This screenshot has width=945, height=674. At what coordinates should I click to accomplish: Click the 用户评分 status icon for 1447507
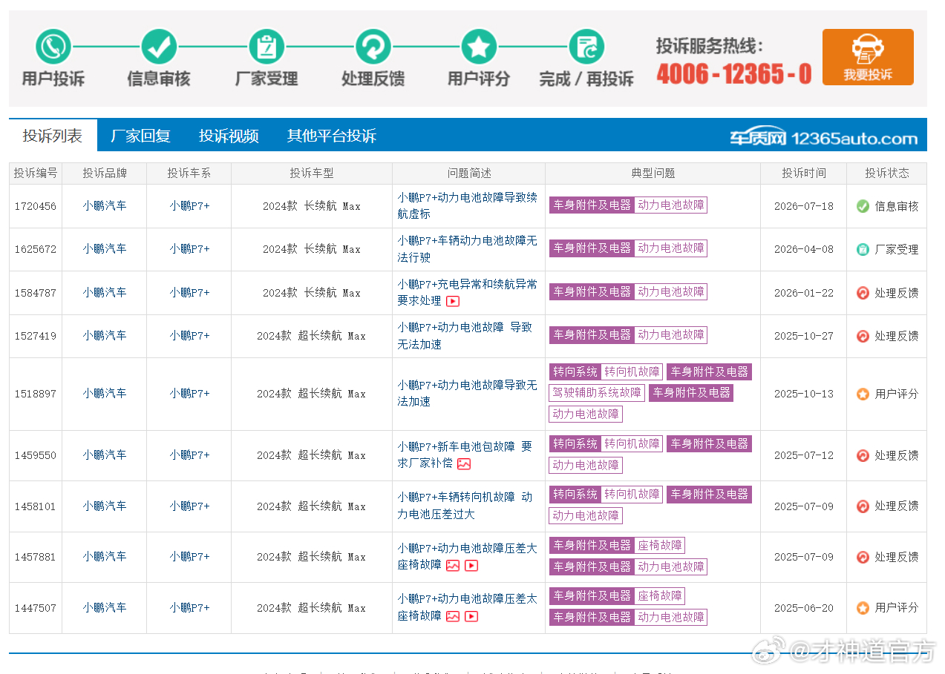pos(863,607)
